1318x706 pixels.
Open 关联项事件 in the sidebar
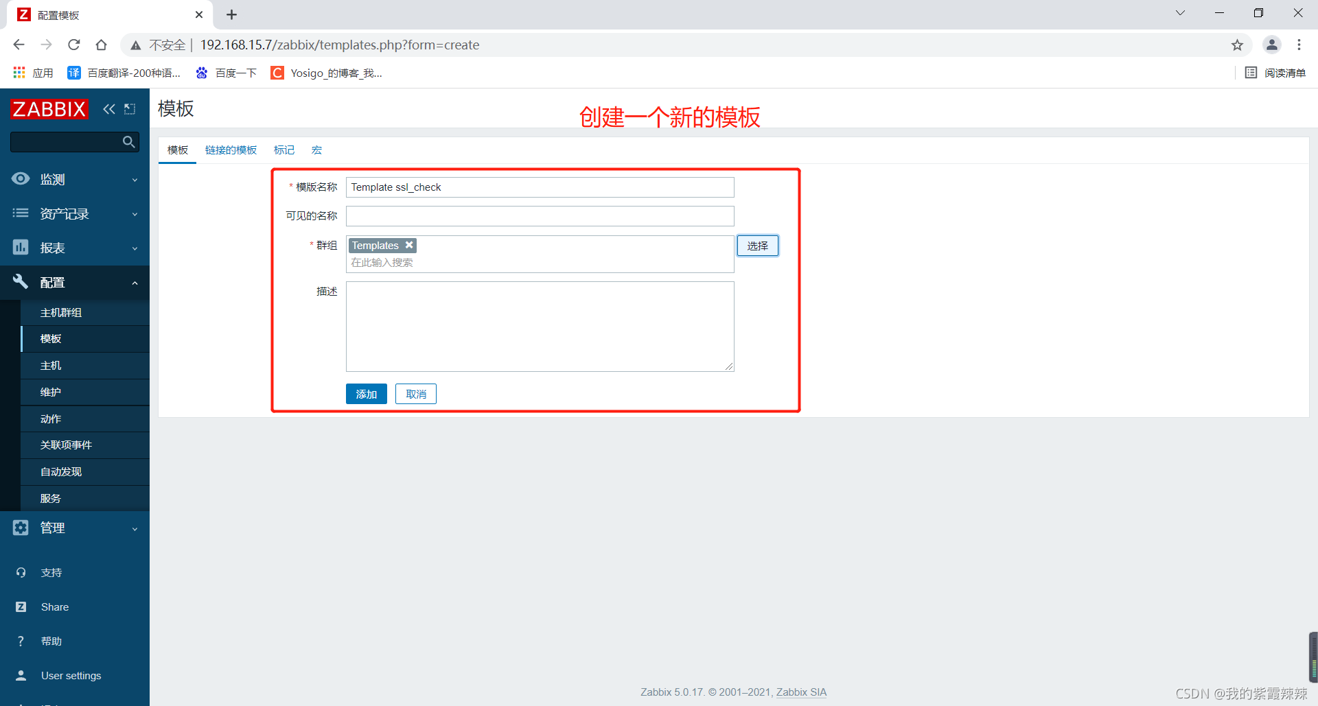pos(85,445)
